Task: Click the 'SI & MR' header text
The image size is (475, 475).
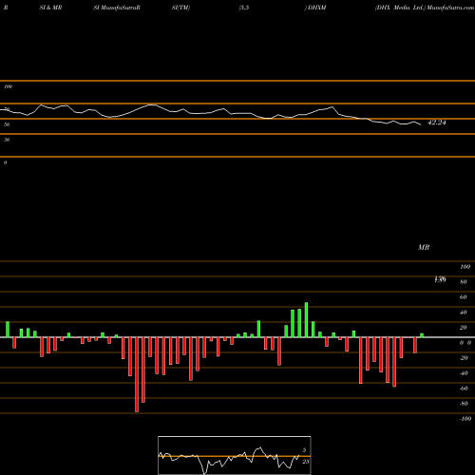Action: (x=50, y=8)
